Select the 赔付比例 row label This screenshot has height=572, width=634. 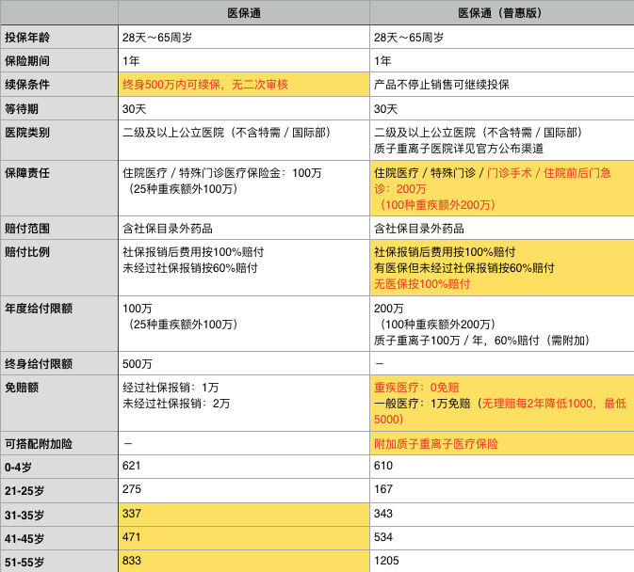[x=58, y=253]
